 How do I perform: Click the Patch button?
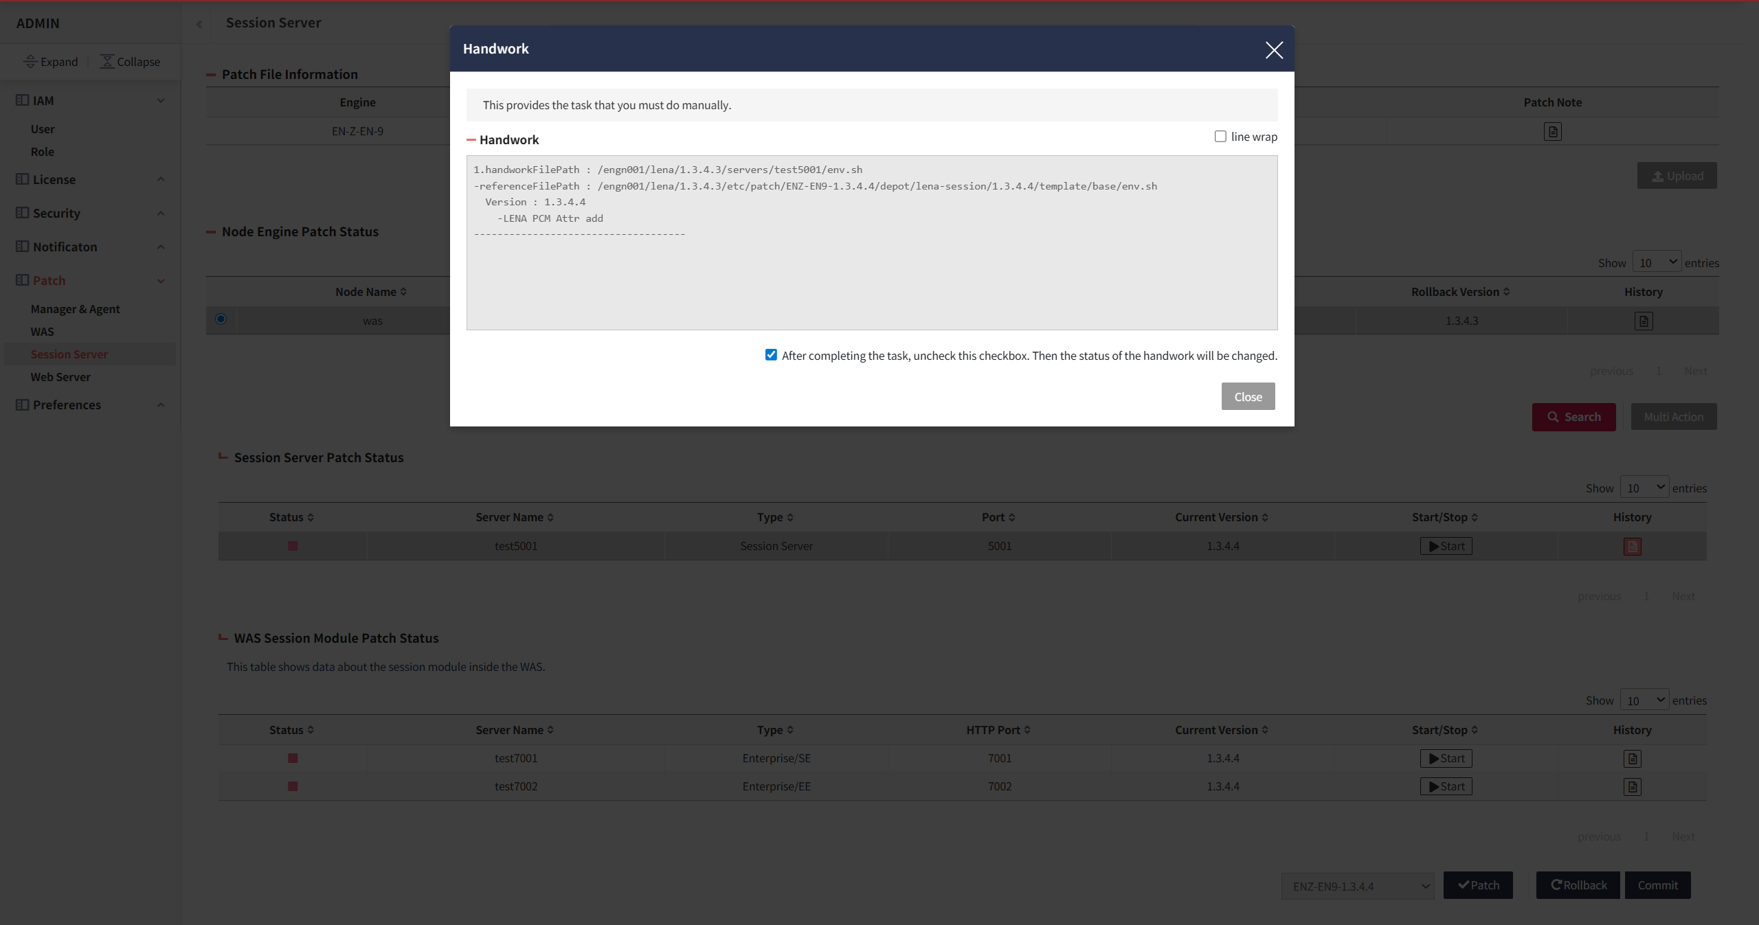pyautogui.click(x=1478, y=885)
